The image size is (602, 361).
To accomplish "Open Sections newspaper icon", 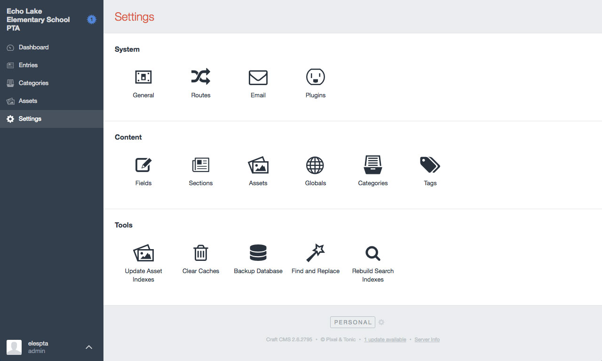I will (x=201, y=165).
